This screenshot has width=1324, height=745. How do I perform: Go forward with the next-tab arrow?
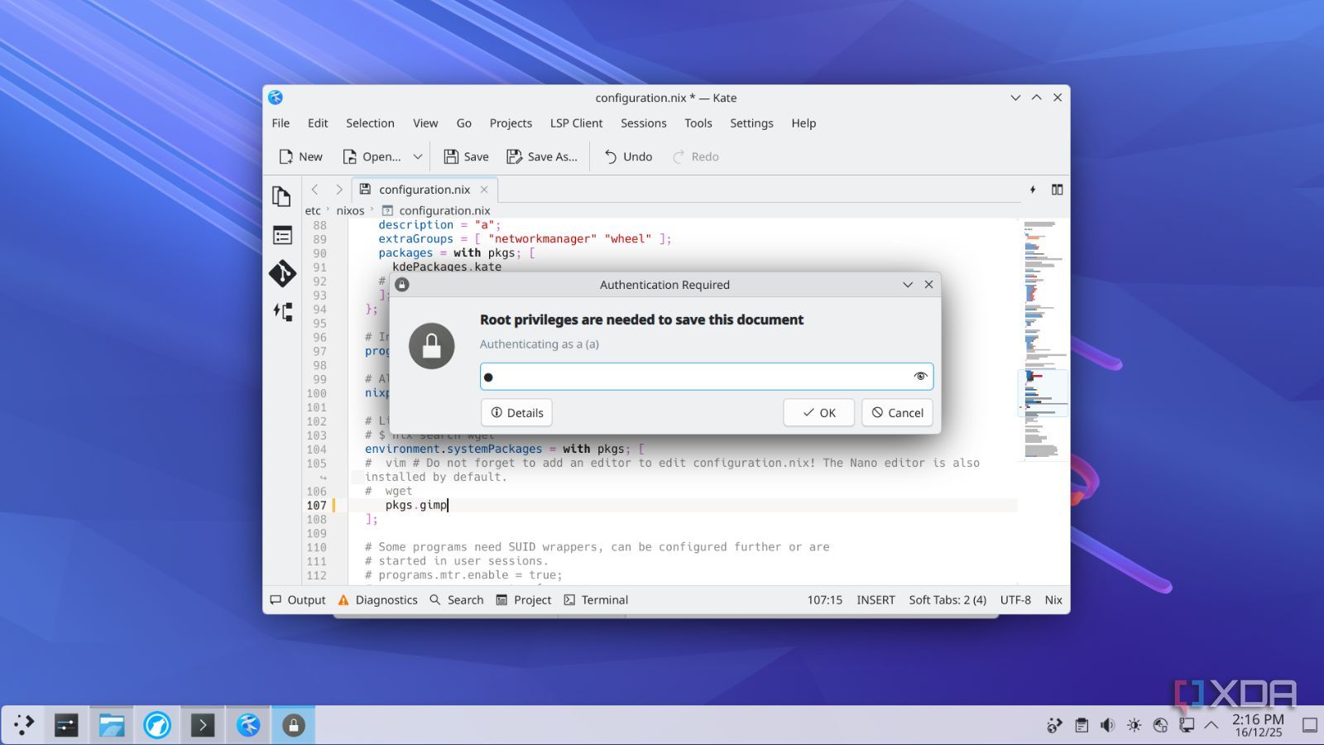click(x=338, y=190)
